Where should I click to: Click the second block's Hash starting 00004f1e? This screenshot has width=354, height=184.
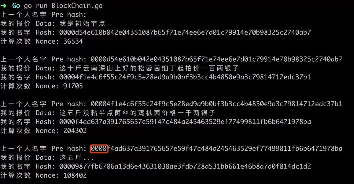(185, 77)
